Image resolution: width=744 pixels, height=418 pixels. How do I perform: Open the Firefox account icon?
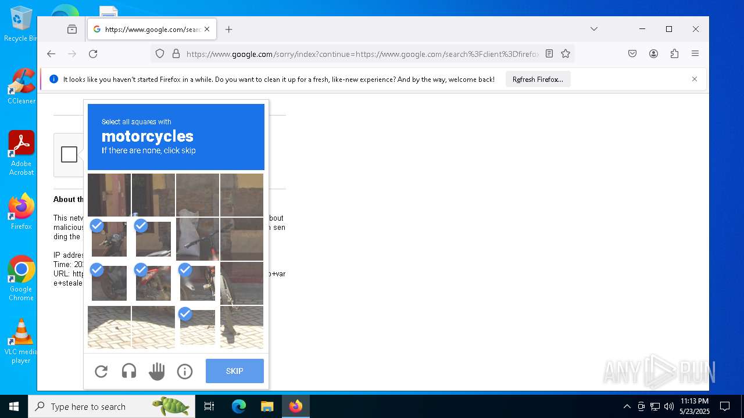(x=653, y=54)
